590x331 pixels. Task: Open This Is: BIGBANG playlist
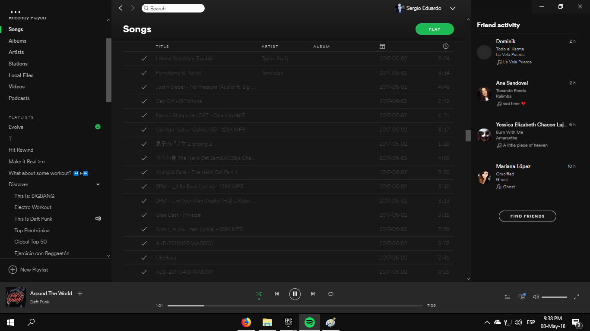[x=35, y=196]
